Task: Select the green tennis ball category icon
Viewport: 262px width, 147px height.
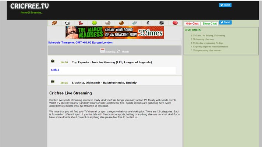Action: (x=95, y=23)
